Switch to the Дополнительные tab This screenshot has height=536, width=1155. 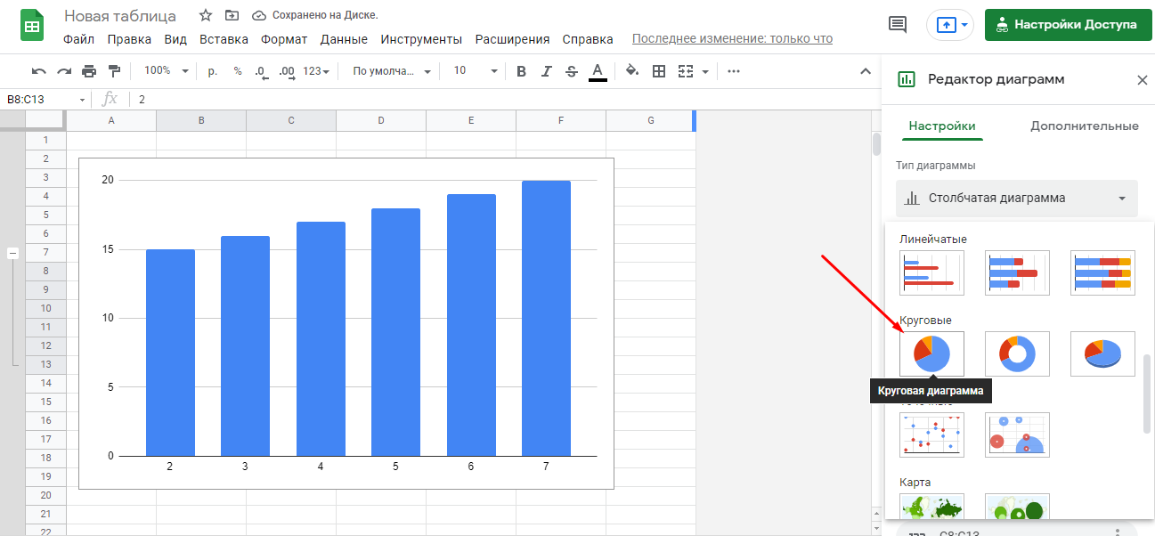tap(1084, 126)
